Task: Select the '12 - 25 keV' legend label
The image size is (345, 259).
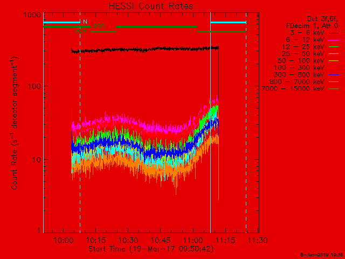Action: 303,47
